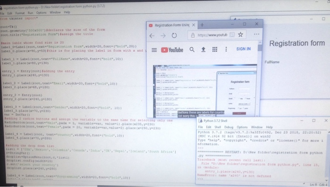Reload the YouTube page
Screen dimensions: 330x187
click(x=174, y=35)
